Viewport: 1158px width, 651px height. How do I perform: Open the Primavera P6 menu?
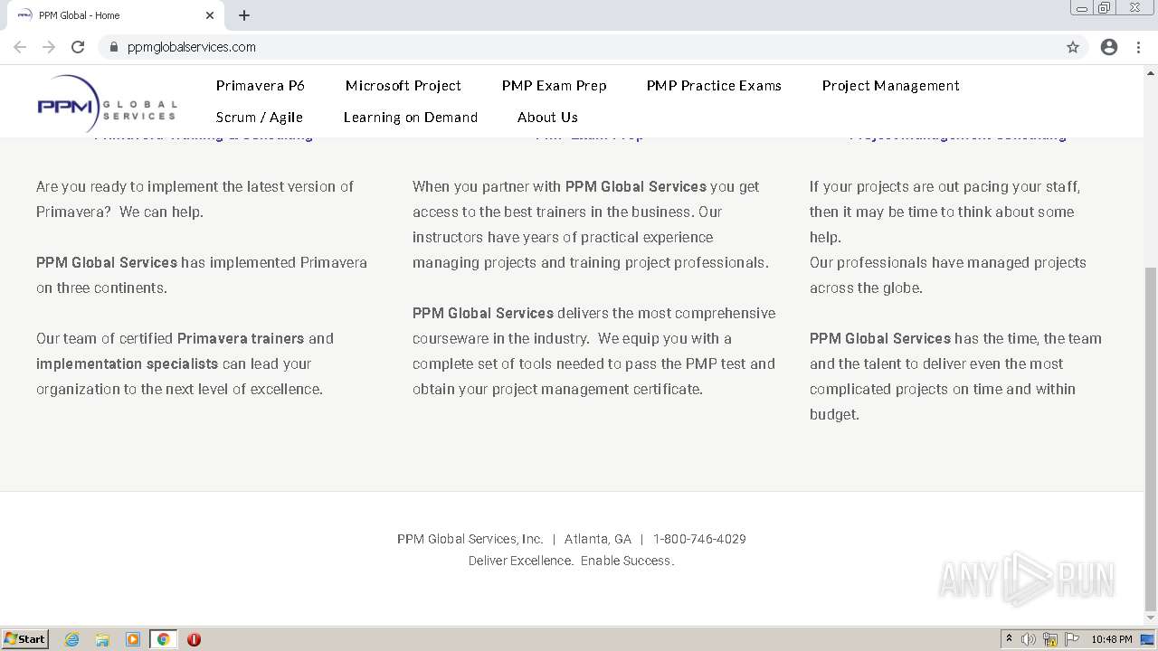261,86
